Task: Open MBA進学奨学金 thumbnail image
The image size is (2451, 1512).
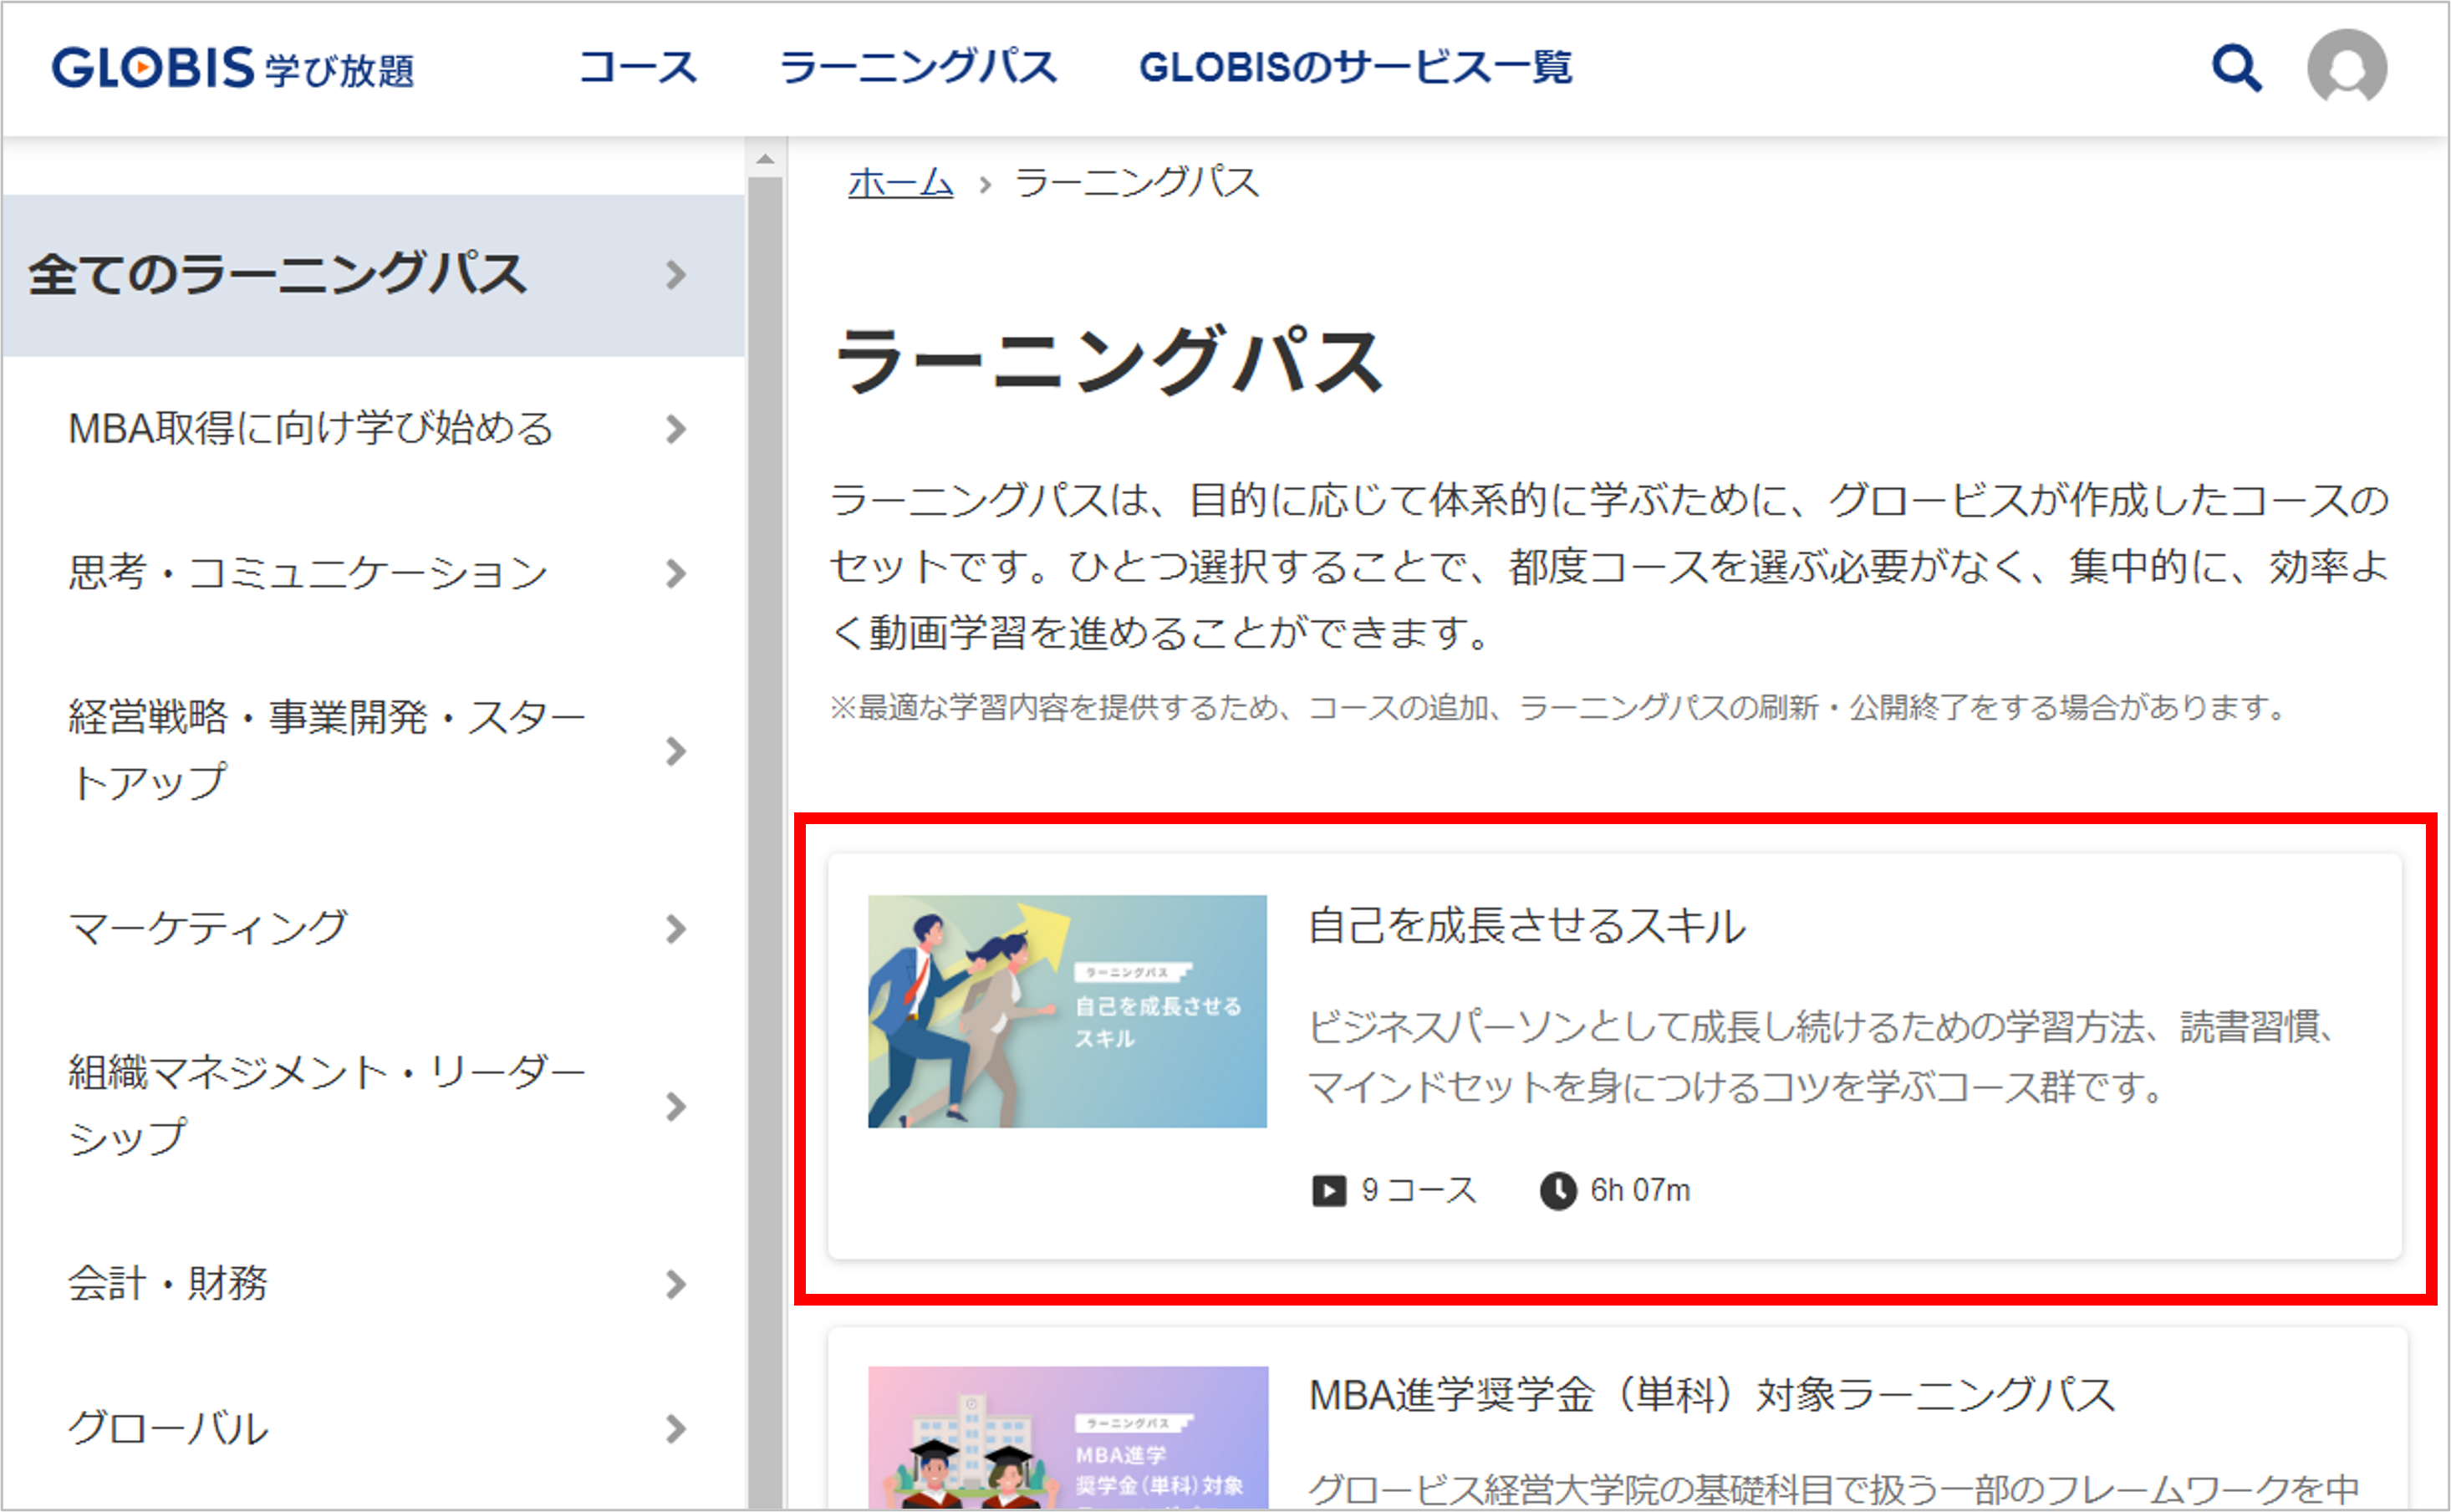Action: point(1067,1437)
